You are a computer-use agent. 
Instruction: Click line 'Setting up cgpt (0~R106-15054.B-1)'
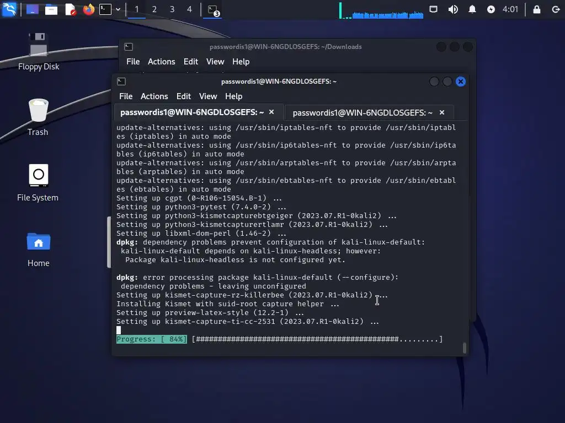pos(199,198)
